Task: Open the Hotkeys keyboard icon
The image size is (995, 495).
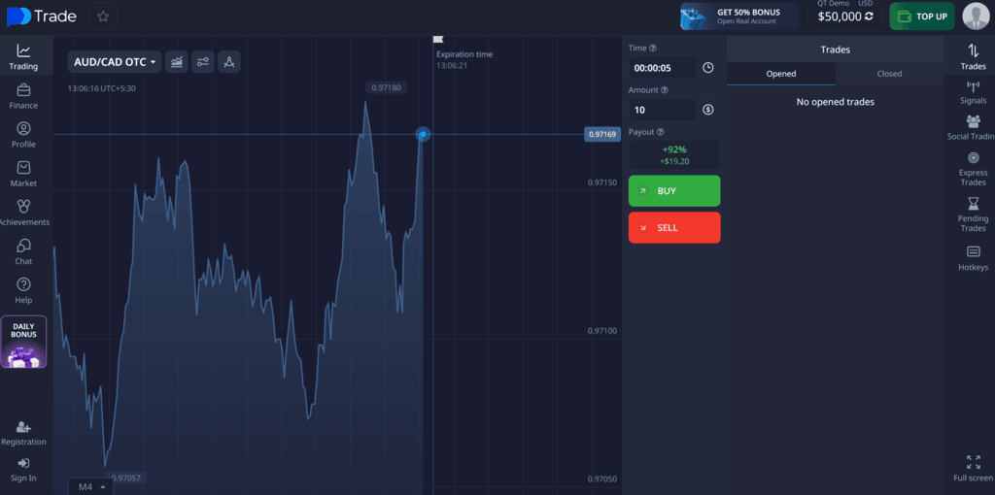Action: 974,251
